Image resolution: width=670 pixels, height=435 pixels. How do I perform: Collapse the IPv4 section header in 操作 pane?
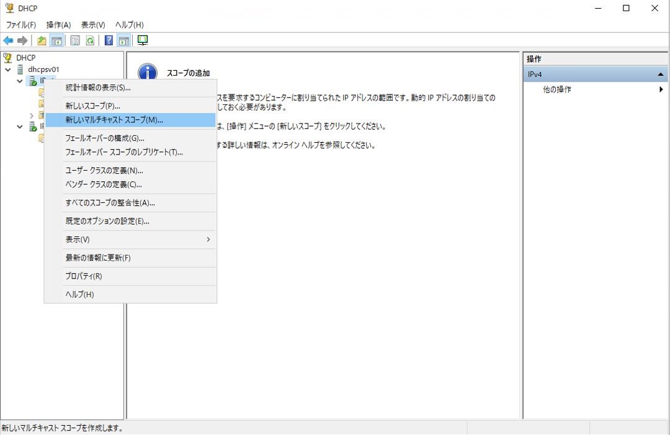pyautogui.click(x=660, y=74)
